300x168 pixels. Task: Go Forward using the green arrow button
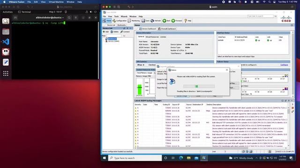tap(177, 21)
